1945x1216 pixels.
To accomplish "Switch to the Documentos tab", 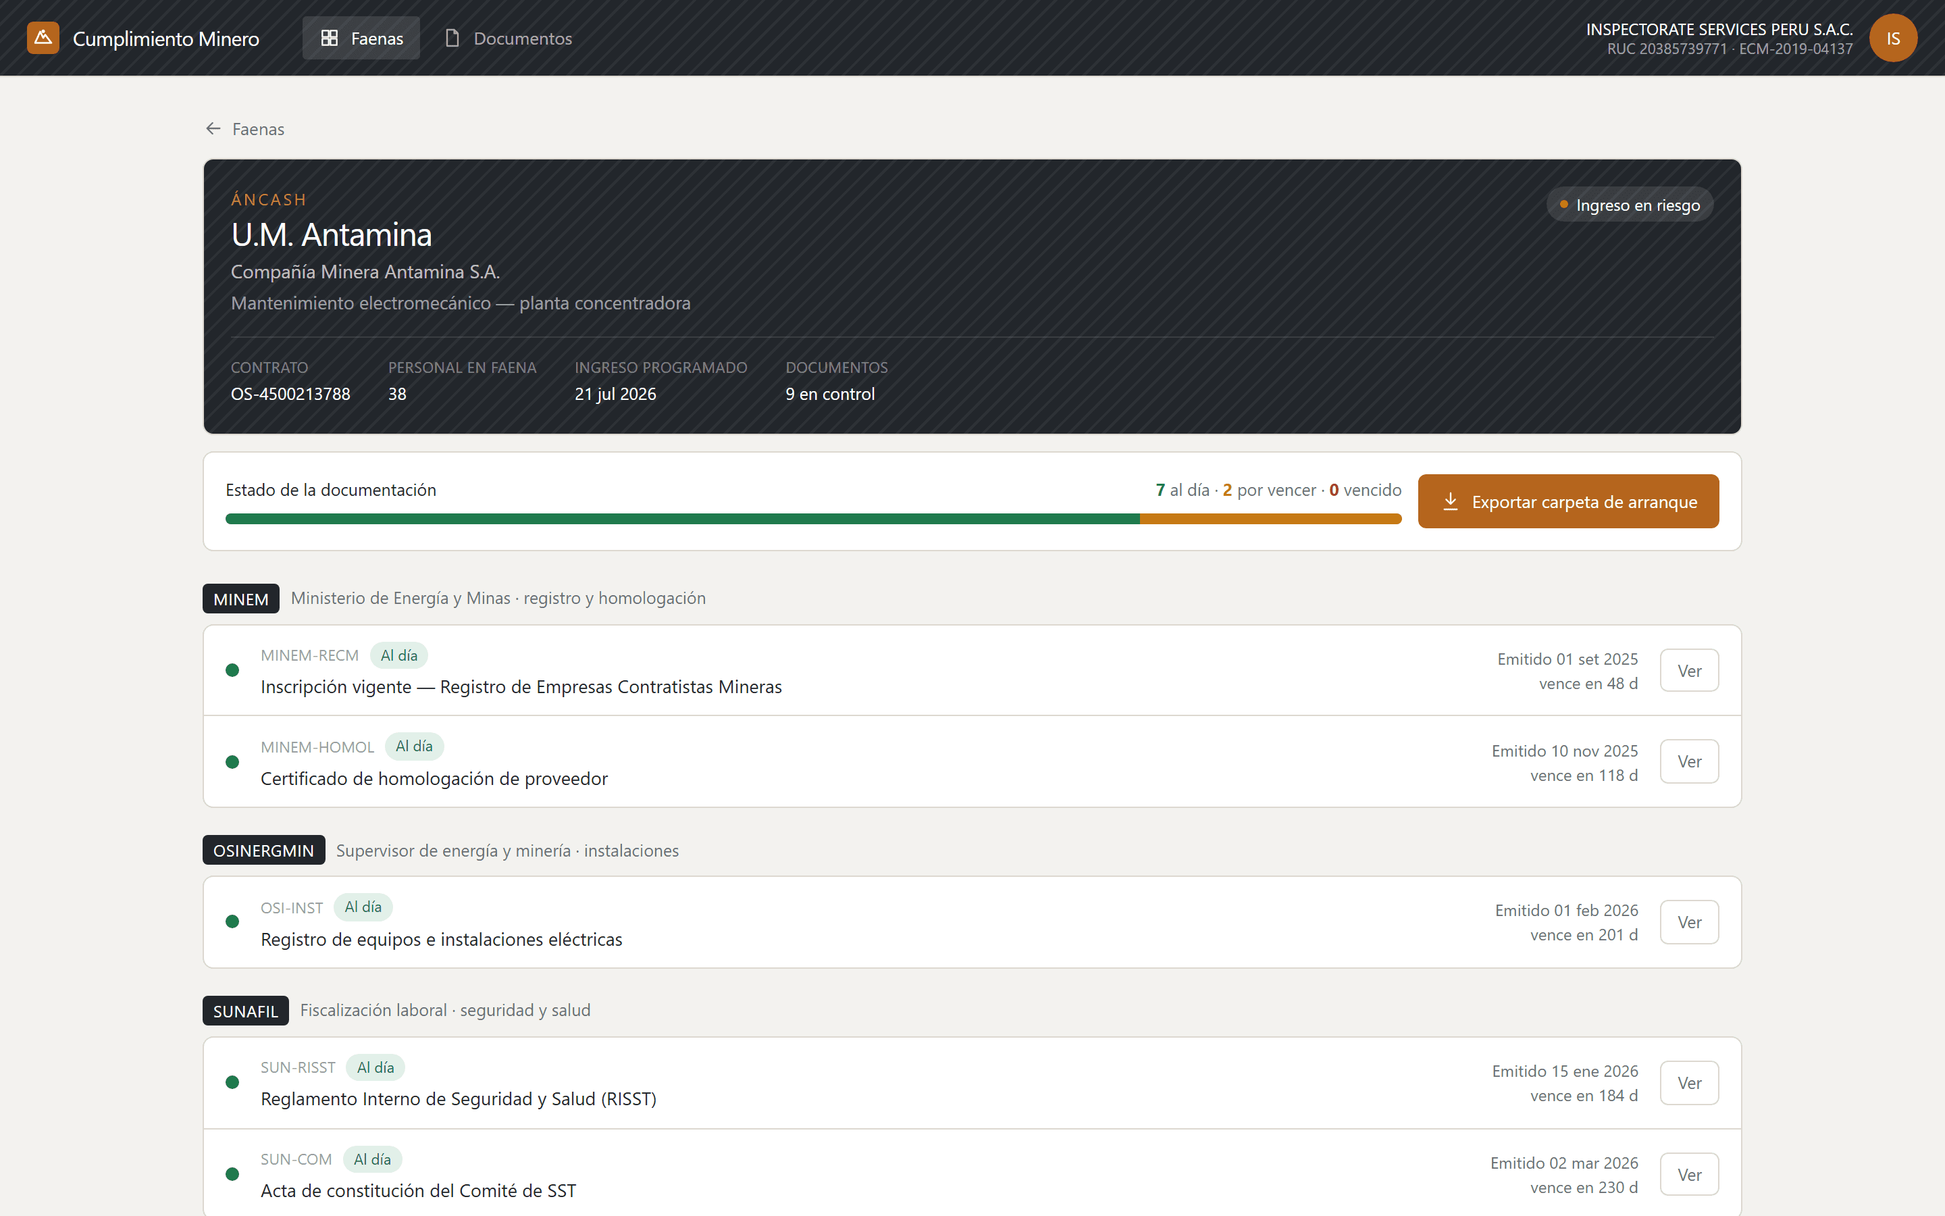I will (508, 38).
